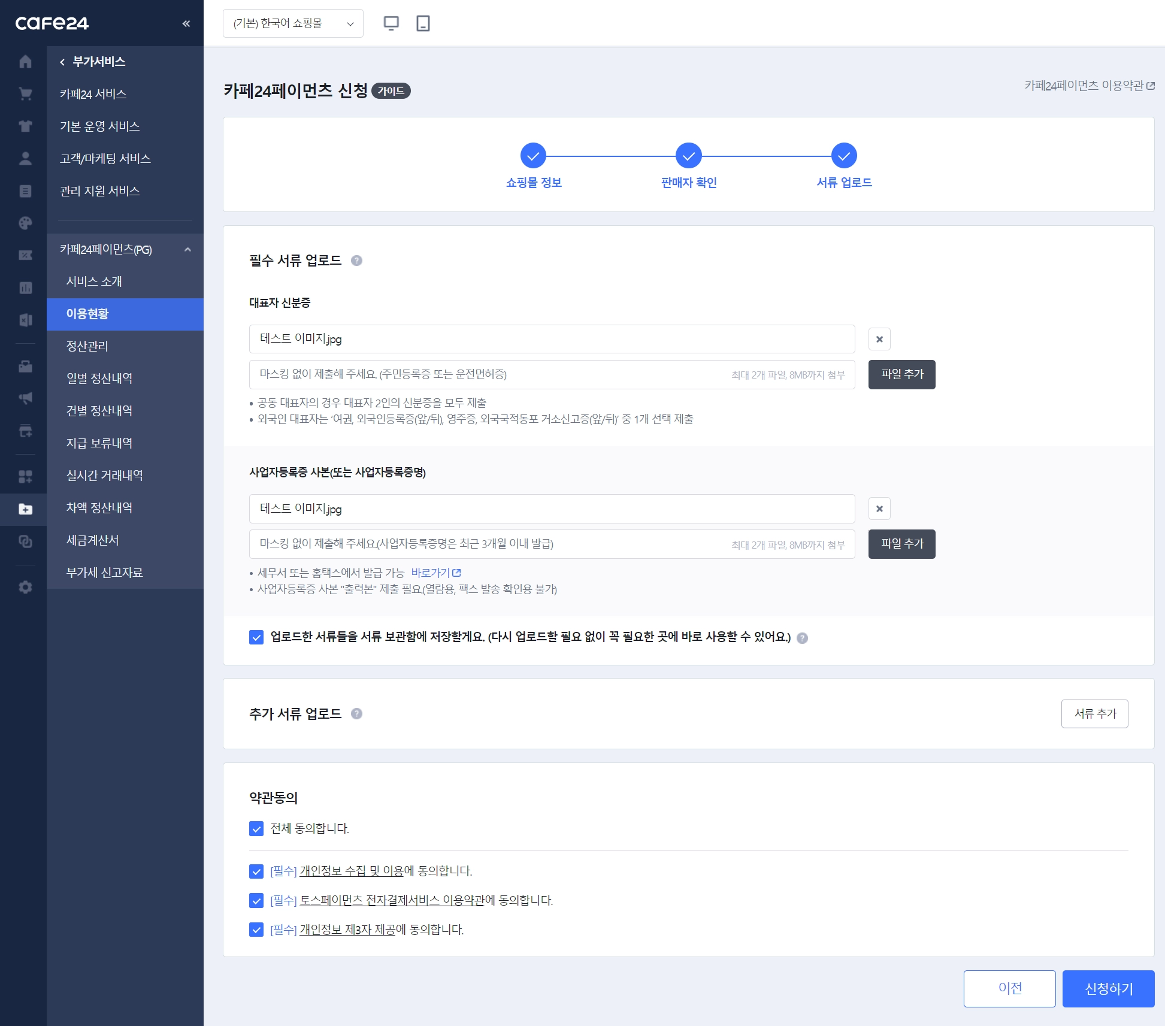Open the 한국어 쇼핑몰 selector dropdown
This screenshot has height=1026, width=1165.
tap(293, 23)
